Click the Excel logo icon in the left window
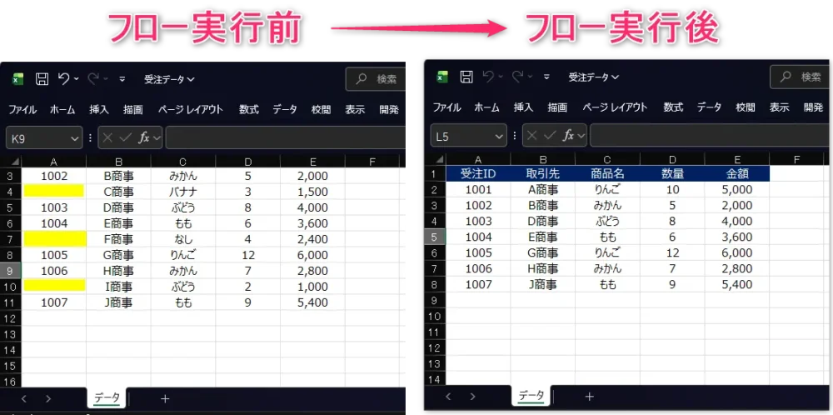The height and width of the screenshot is (415, 833). point(17,79)
